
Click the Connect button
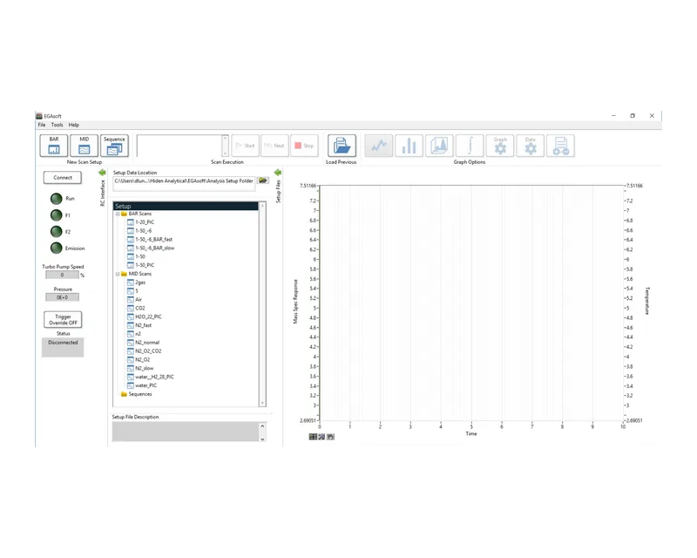(63, 178)
